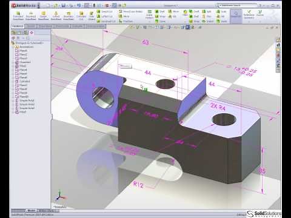The width and height of the screenshot is (291, 218).
Task: Open the Reference Geometry tool
Action: click(x=249, y=15)
